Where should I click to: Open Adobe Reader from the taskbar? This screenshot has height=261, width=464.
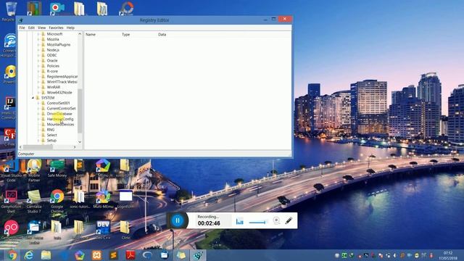(x=130, y=255)
